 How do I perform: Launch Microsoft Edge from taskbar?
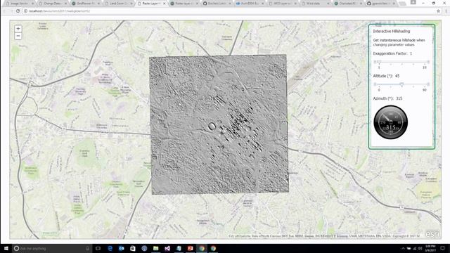coord(110,248)
